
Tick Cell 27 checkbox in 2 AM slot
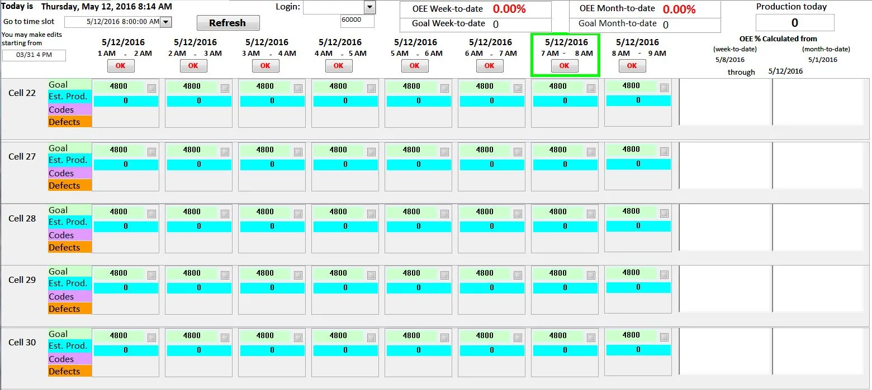[x=225, y=152]
